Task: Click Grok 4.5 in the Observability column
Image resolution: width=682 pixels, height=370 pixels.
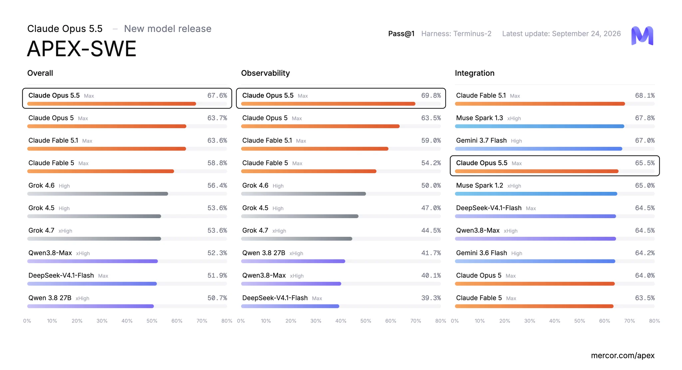Action: [255, 208]
